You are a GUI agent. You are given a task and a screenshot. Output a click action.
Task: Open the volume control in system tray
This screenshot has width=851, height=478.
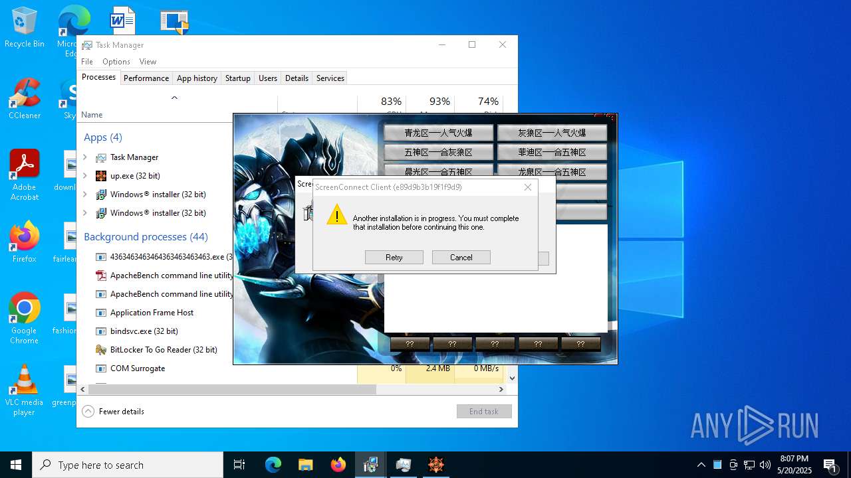[765, 465]
